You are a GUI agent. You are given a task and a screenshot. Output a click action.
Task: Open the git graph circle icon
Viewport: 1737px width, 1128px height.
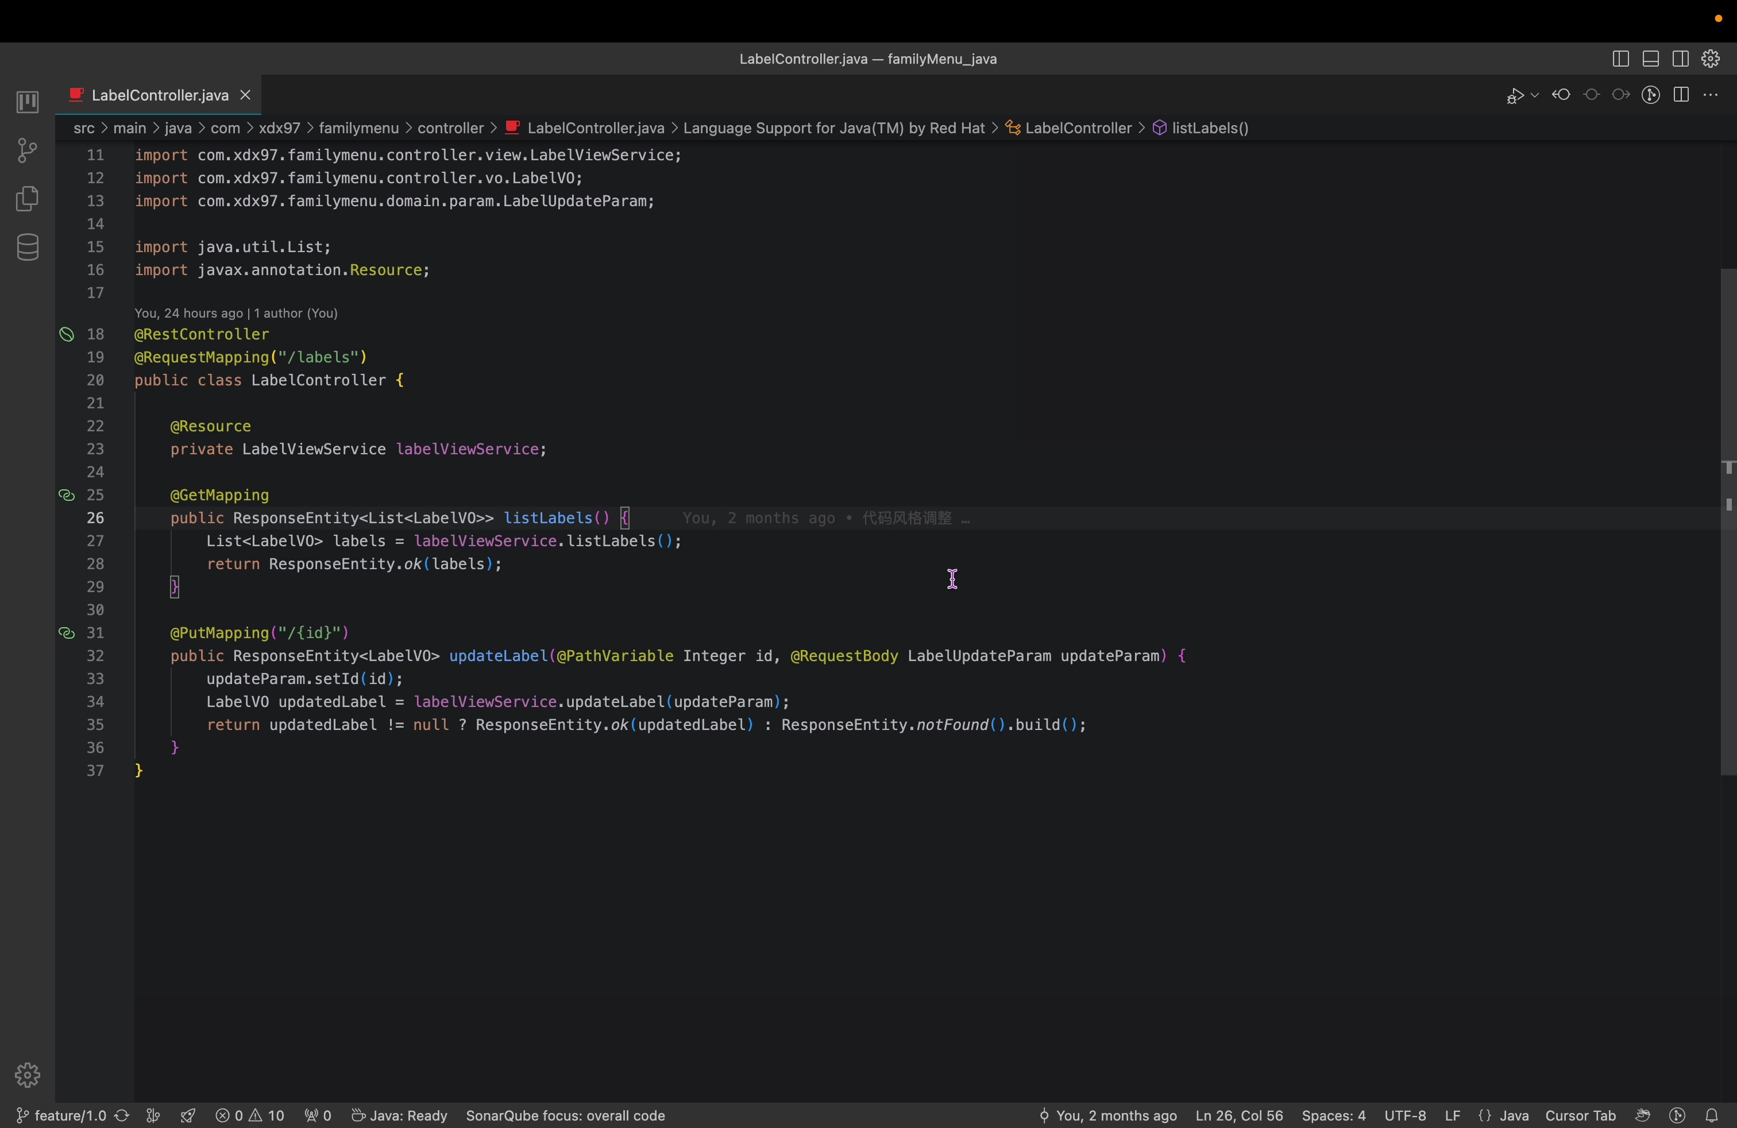point(1651,95)
